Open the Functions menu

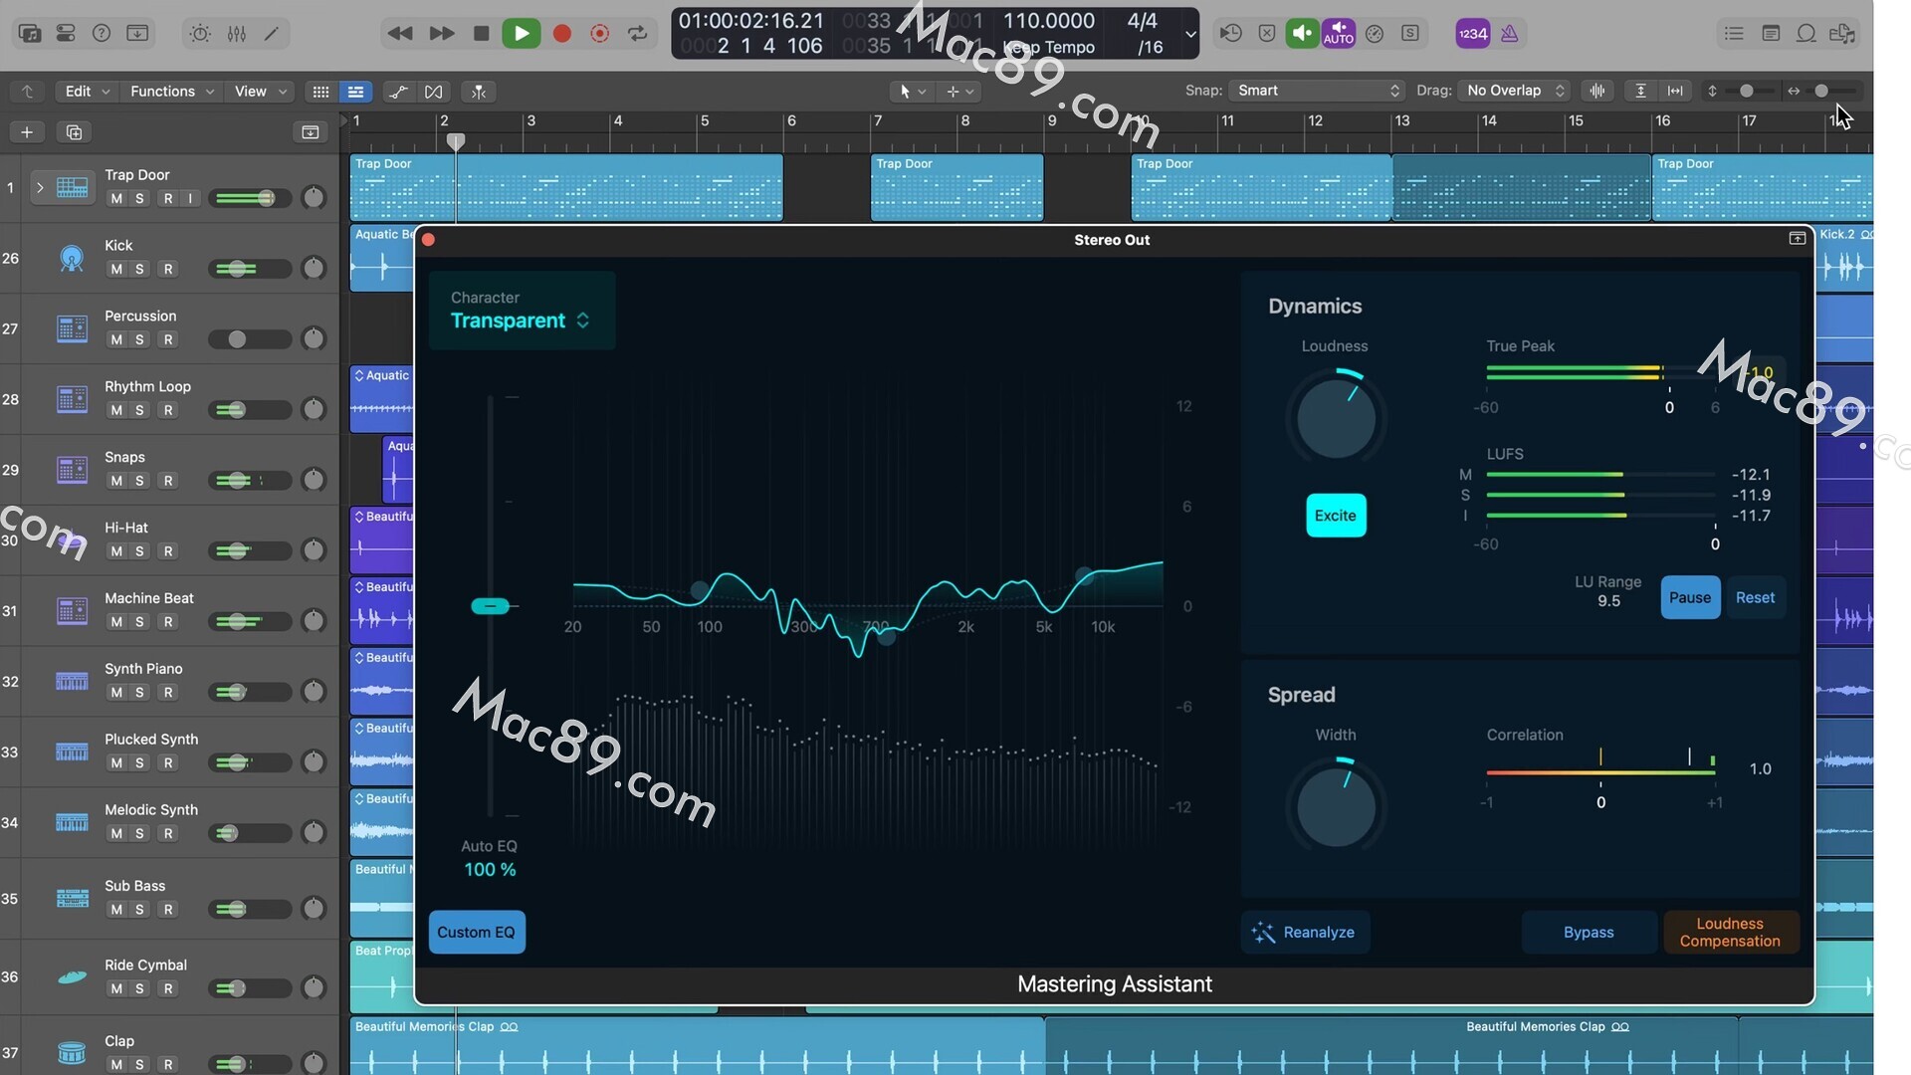click(x=171, y=92)
